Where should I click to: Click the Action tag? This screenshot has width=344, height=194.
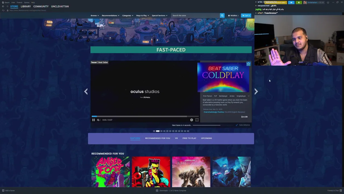(232, 96)
